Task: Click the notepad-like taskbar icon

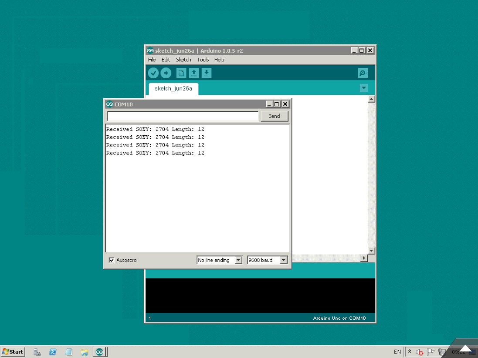Action: (x=69, y=352)
